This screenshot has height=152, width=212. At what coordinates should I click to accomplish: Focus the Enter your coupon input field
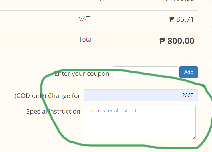[x=145, y=72]
